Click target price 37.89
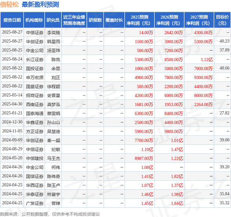The image size is (231, 217). pyautogui.click(x=224, y=50)
